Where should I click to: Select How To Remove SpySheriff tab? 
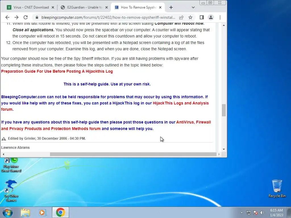138,7
